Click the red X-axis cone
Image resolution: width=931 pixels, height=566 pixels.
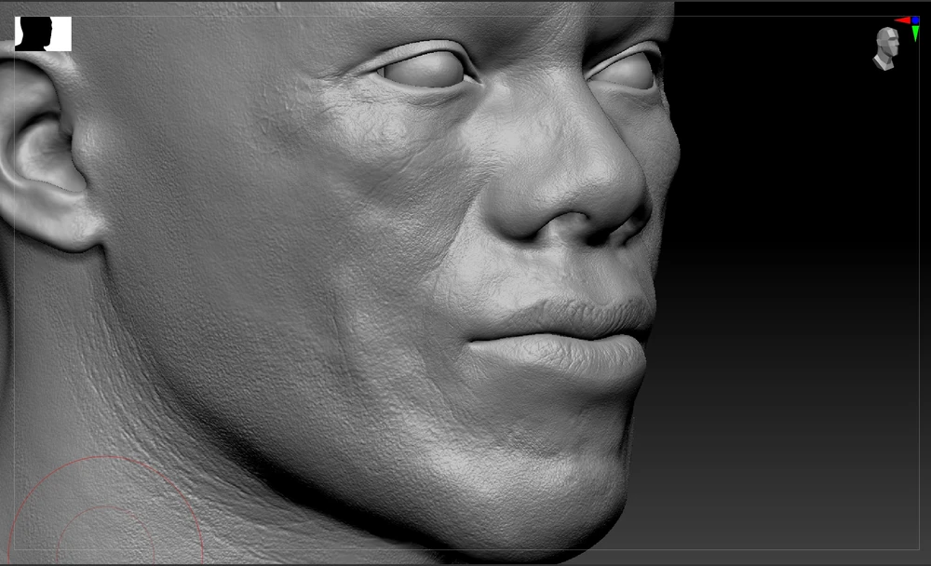pos(902,20)
